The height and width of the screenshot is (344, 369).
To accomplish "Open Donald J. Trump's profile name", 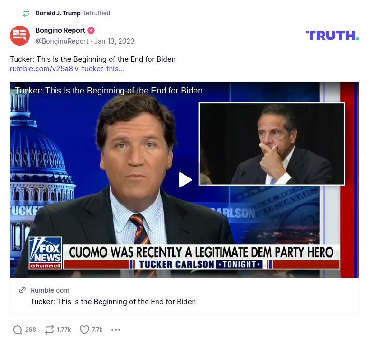I will click(58, 13).
